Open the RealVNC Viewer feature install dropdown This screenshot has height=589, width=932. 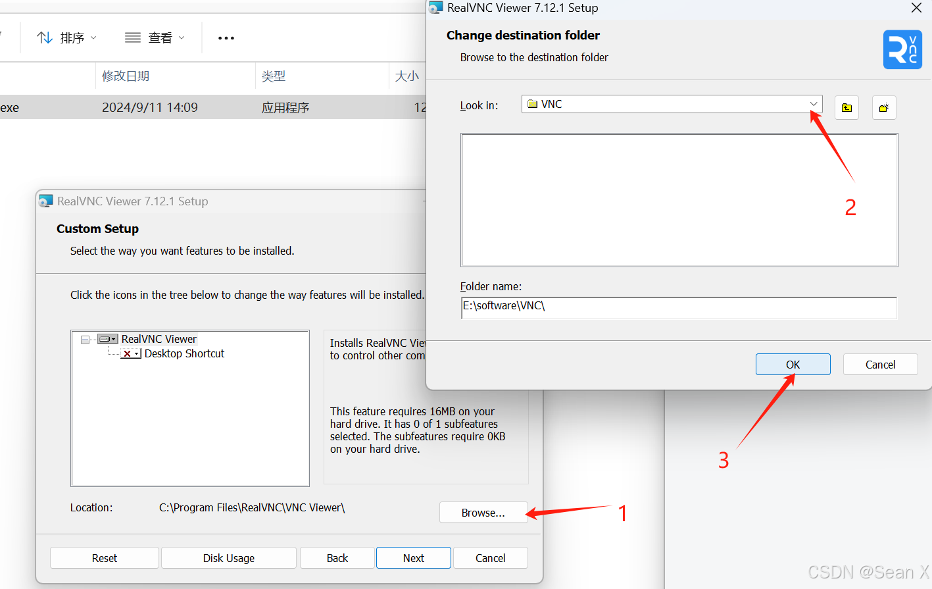point(108,339)
